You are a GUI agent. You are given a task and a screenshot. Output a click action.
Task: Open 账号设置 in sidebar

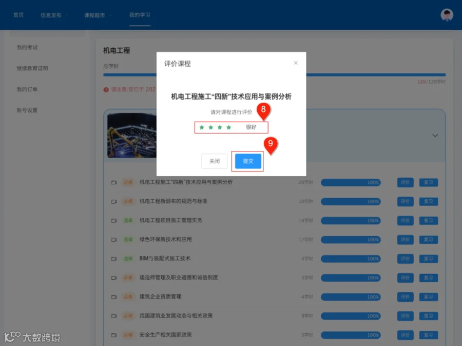pyautogui.click(x=27, y=110)
